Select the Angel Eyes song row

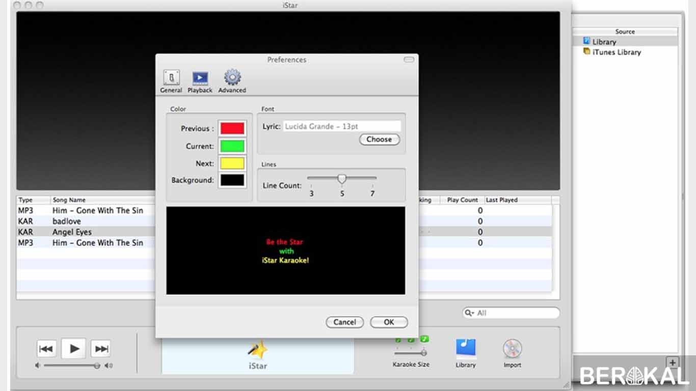tap(284, 232)
